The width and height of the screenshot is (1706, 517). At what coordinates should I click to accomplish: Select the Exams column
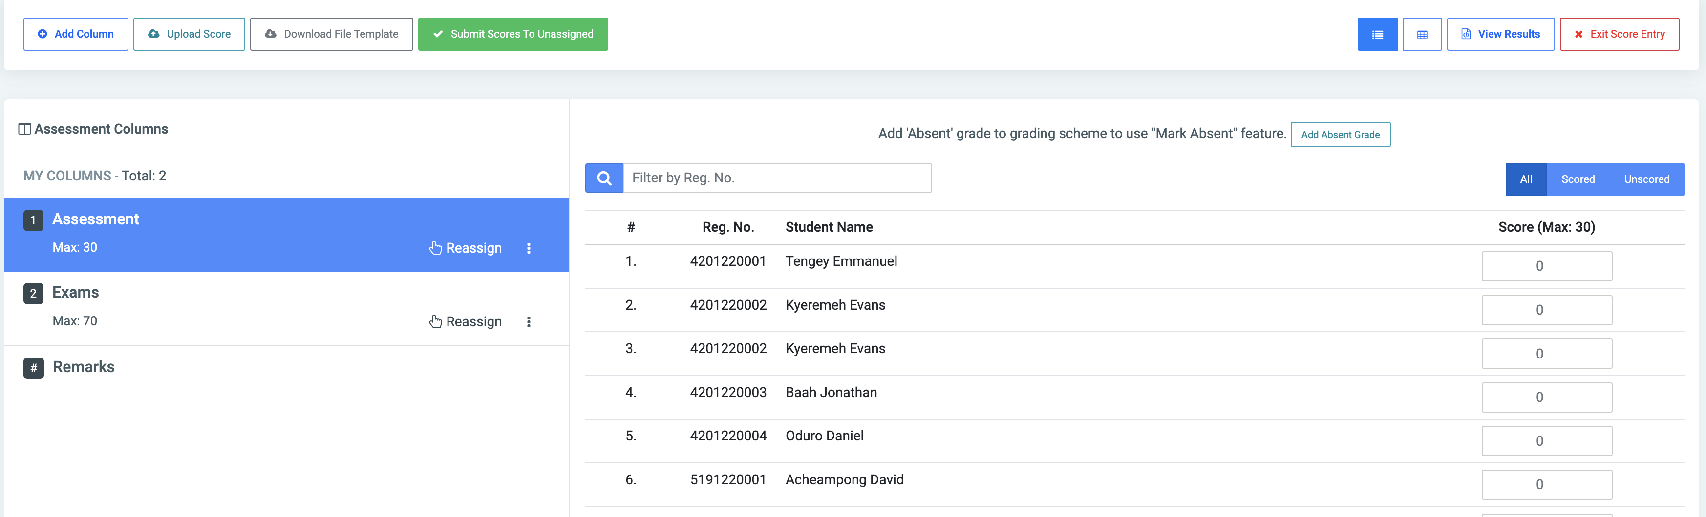pyautogui.click(x=75, y=292)
